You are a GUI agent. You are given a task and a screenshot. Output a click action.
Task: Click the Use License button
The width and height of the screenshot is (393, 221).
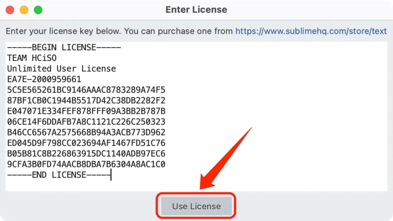pyautogui.click(x=196, y=206)
